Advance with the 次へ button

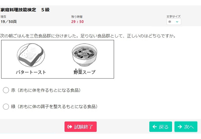pos(186,127)
